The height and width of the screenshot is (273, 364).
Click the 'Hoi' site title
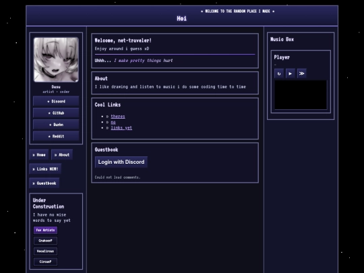[182, 19]
